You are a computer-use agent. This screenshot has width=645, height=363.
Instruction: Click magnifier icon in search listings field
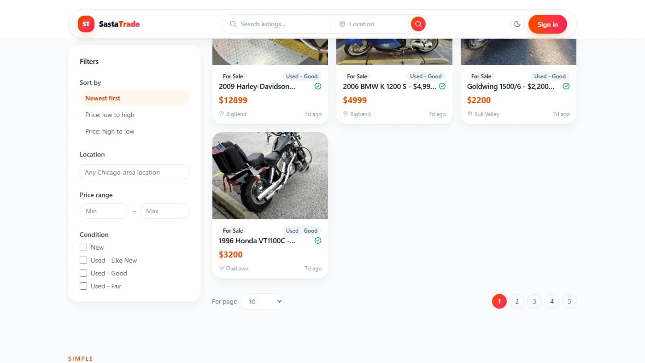point(233,24)
